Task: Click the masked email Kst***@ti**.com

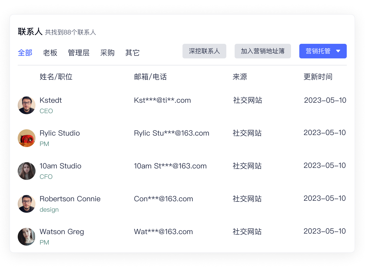Action: 162,100
